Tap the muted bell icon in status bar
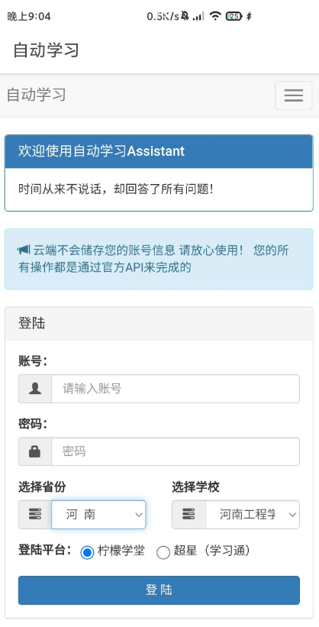 click(185, 16)
